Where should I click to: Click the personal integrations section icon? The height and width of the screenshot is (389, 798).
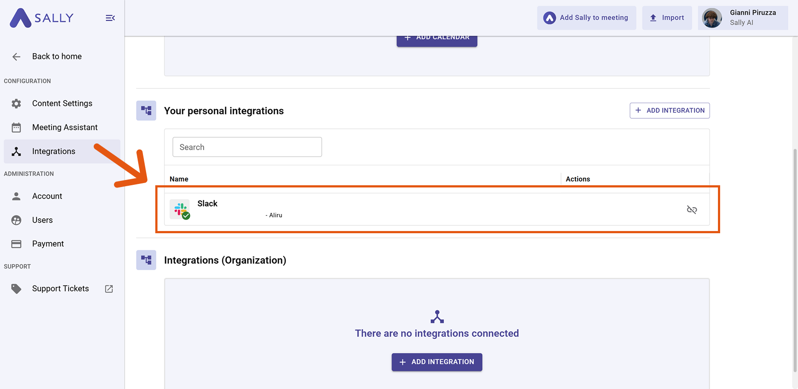(146, 110)
